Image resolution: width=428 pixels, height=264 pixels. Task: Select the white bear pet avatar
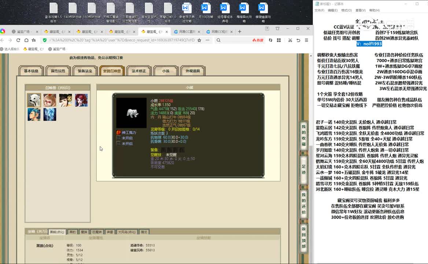point(34,100)
